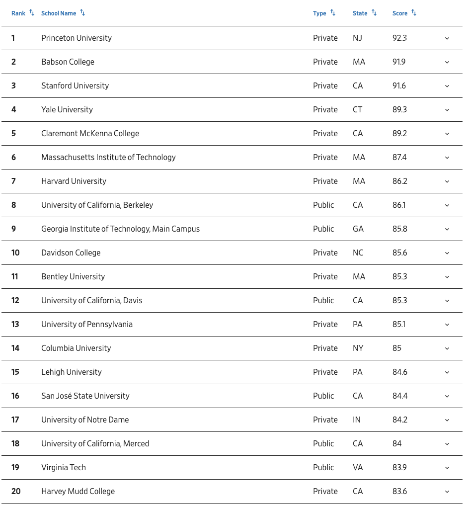Viewport: 466px width, 507px height.
Task: Click the sort arrows icon beside Rank
Action: pyautogui.click(x=32, y=12)
